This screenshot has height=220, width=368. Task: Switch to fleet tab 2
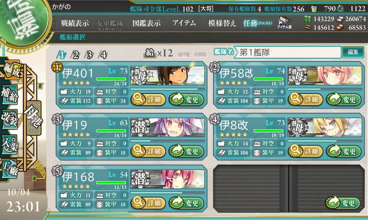coord(75,55)
